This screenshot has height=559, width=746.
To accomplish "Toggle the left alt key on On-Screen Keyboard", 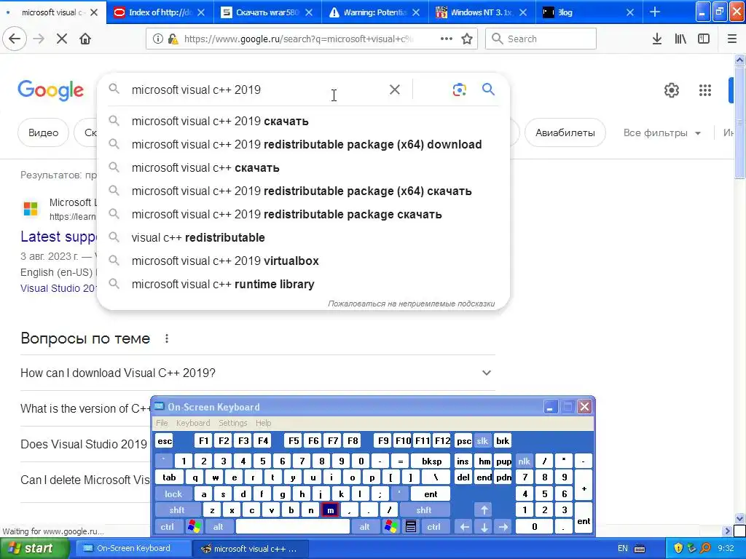I will (218, 526).
